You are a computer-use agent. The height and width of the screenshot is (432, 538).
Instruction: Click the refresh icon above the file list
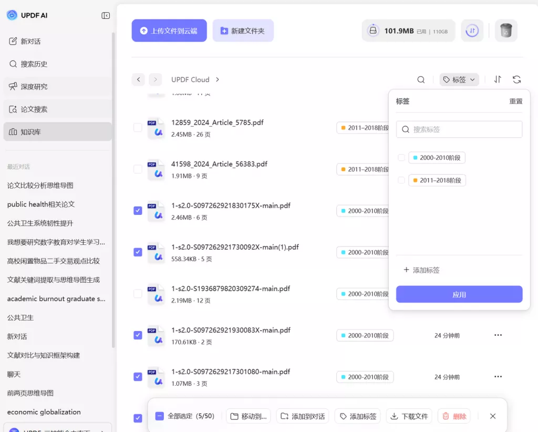point(516,79)
